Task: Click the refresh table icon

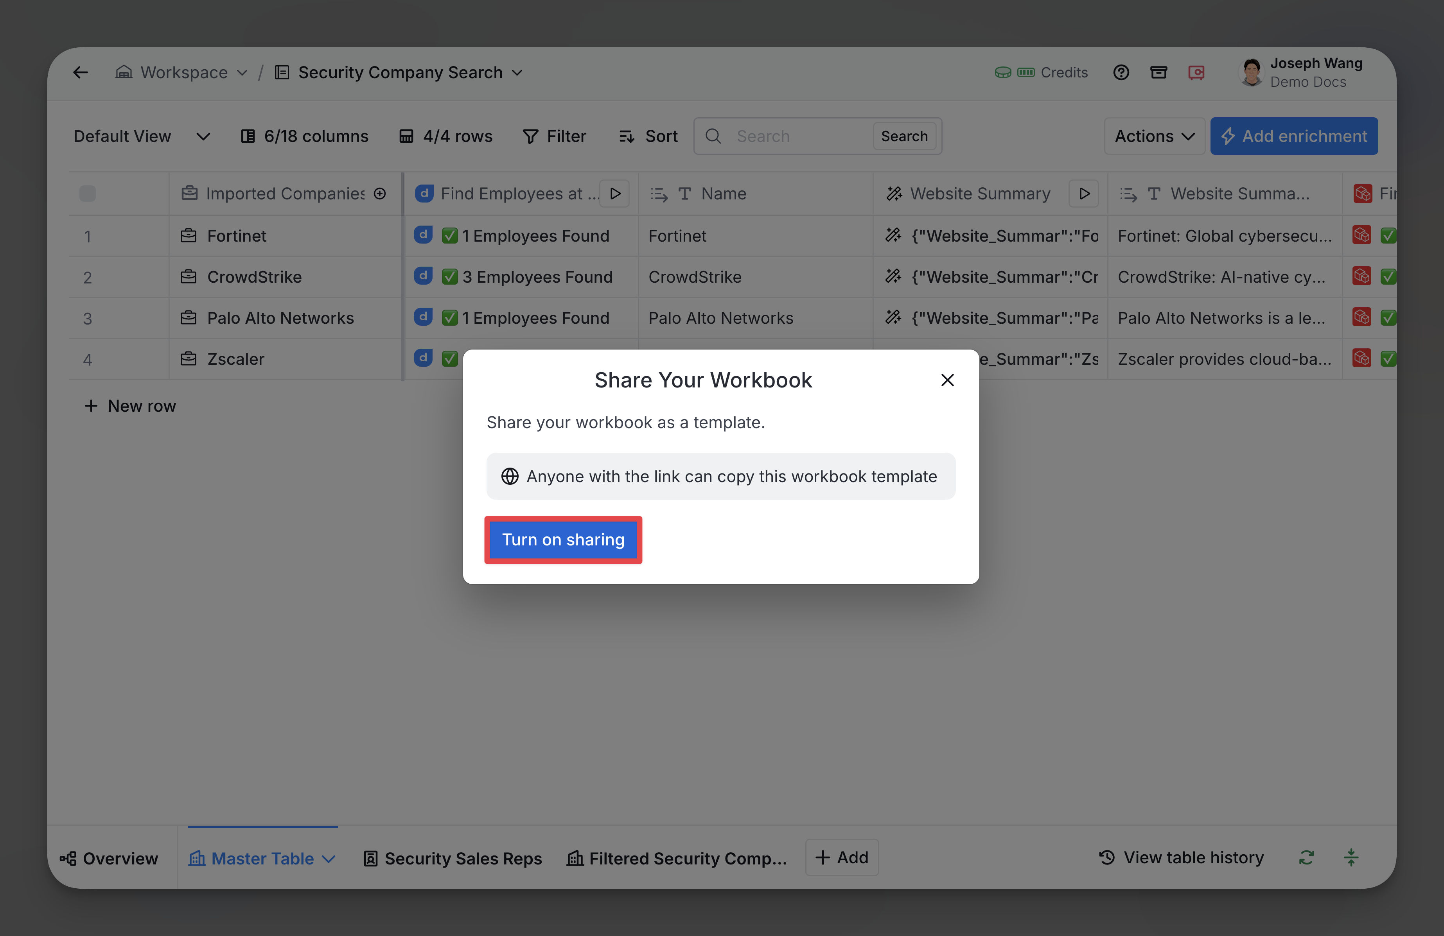Action: point(1306,857)
